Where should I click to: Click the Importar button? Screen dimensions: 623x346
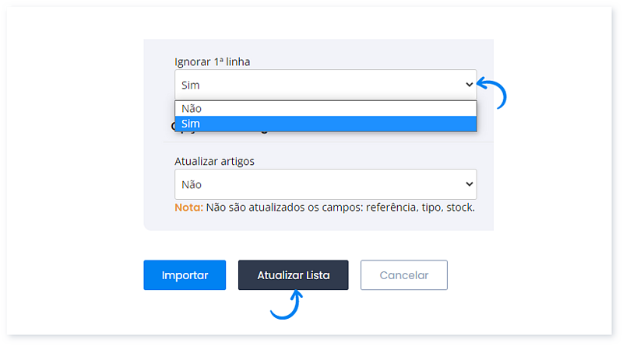click(x=185, y=275)
